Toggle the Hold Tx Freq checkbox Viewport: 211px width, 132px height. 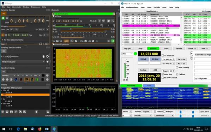[x=177, y=67]
